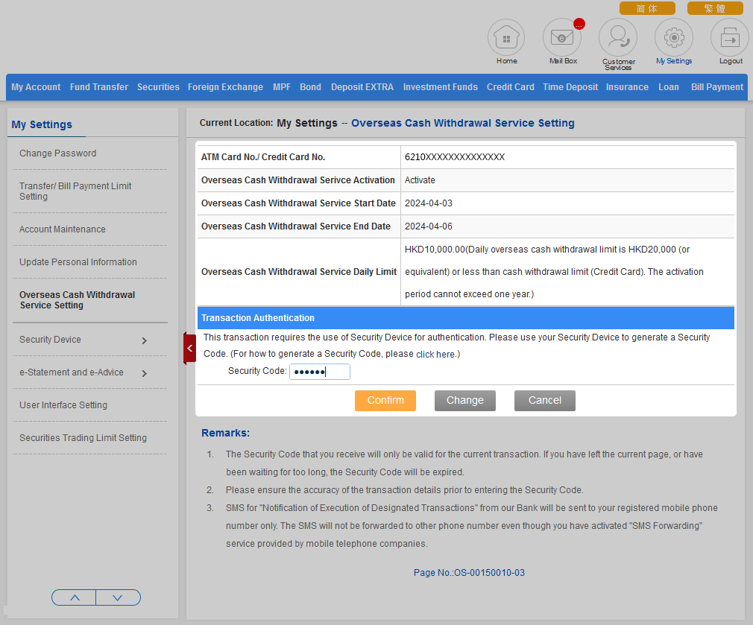753x625 pixels.
Task: Expand the Security Device submenu
Action: click(144, 340)
